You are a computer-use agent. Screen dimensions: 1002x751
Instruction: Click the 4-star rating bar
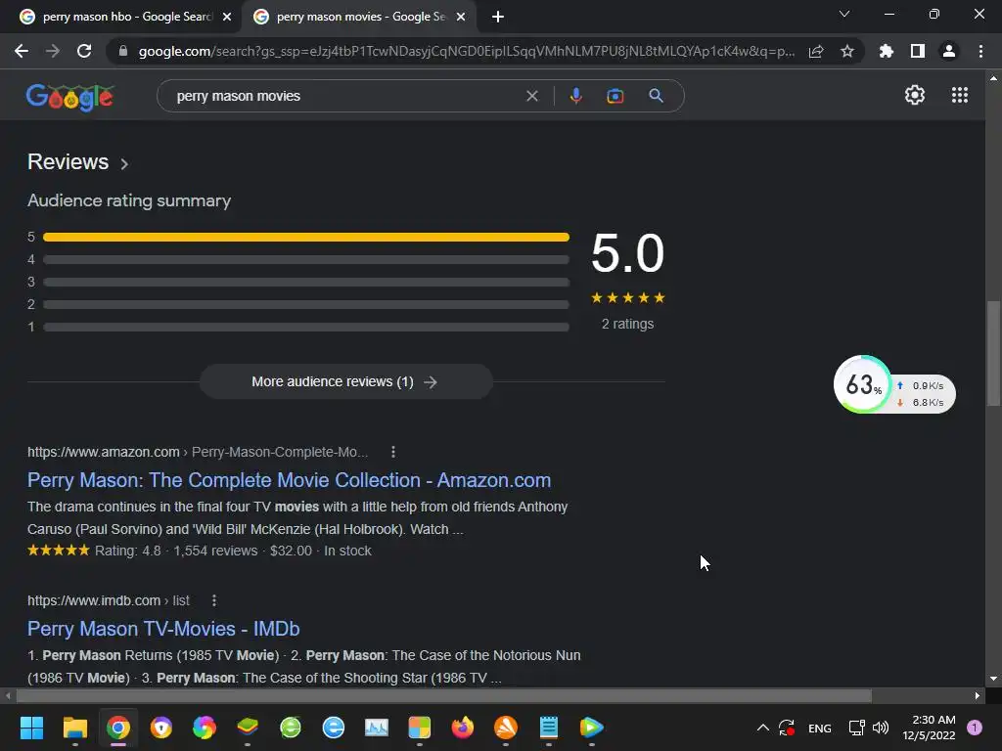[x=306, y=260]
